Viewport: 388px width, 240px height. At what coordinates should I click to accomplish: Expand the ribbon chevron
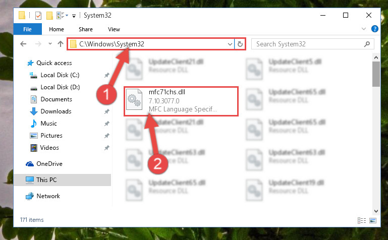tap(363, 29)
